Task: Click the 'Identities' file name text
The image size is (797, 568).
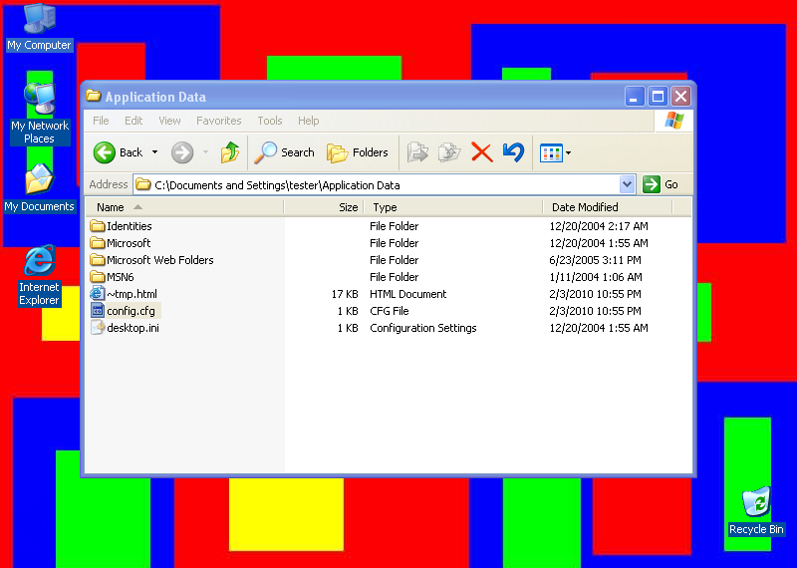Action: (130, 226)
